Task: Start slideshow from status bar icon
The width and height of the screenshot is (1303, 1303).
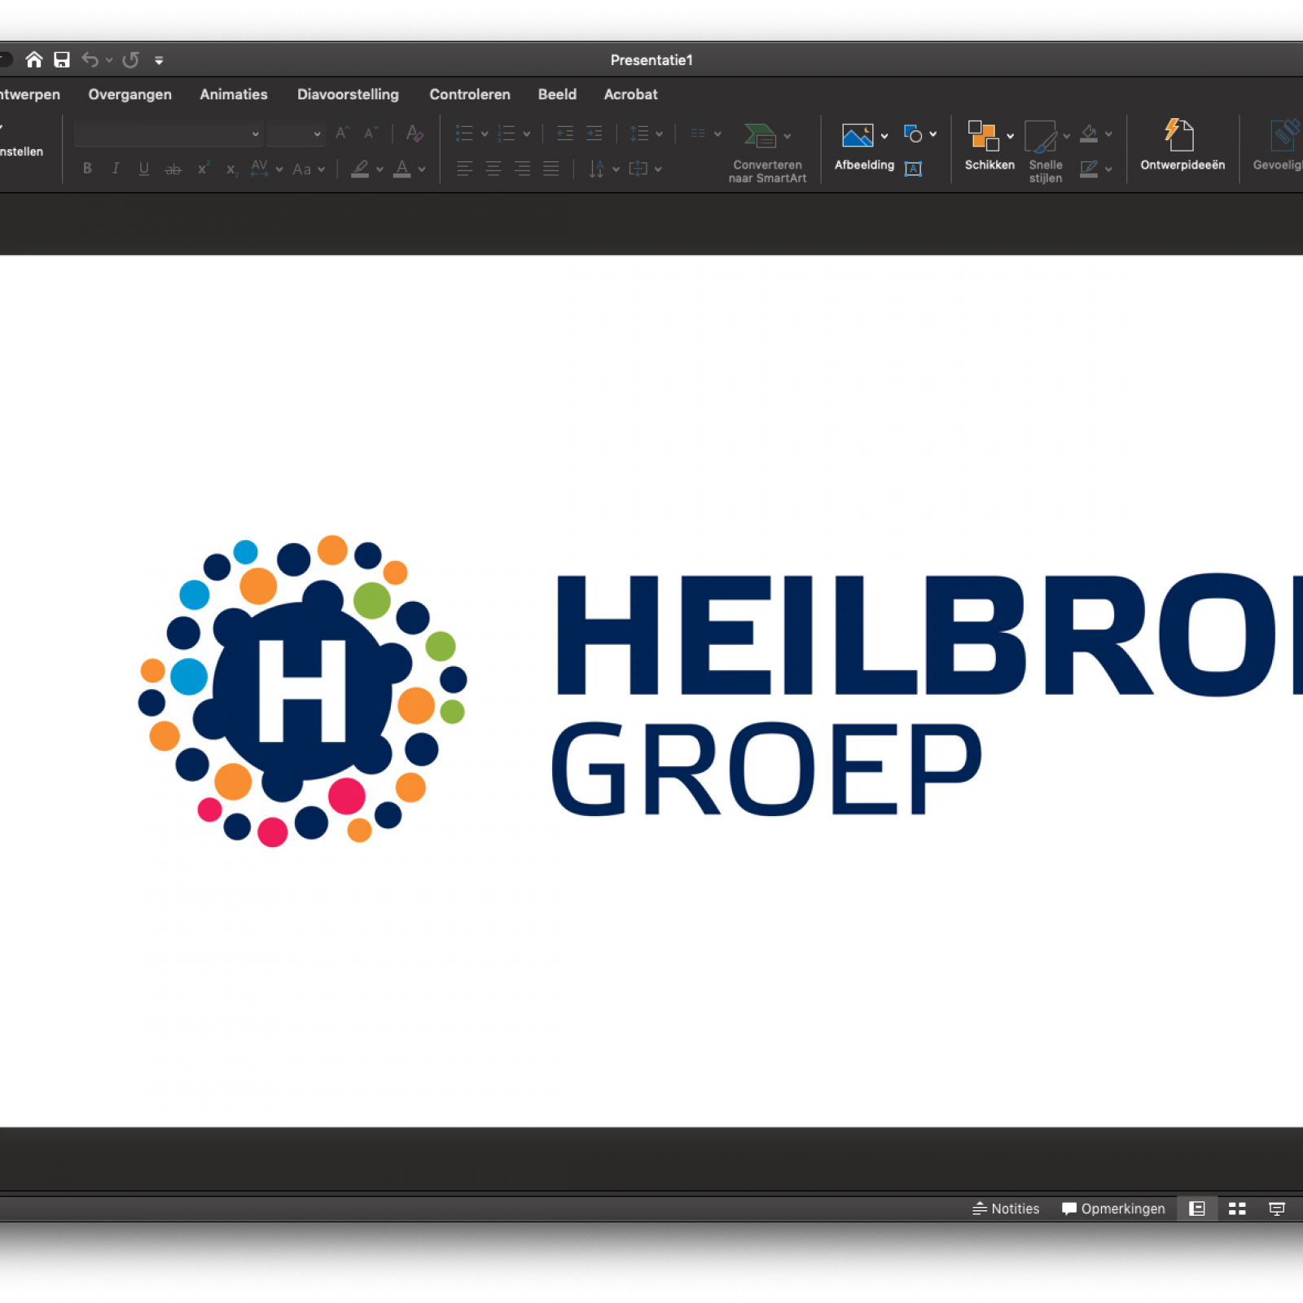Action: point(1277,1209)
